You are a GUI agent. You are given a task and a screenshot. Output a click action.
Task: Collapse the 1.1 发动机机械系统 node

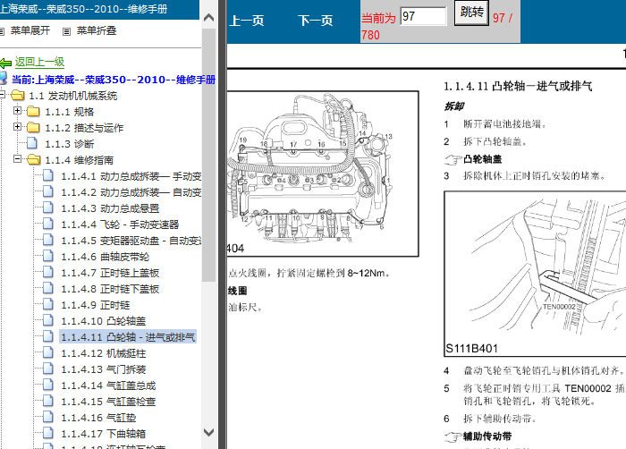pyautogui.click(x=2, y=95)
